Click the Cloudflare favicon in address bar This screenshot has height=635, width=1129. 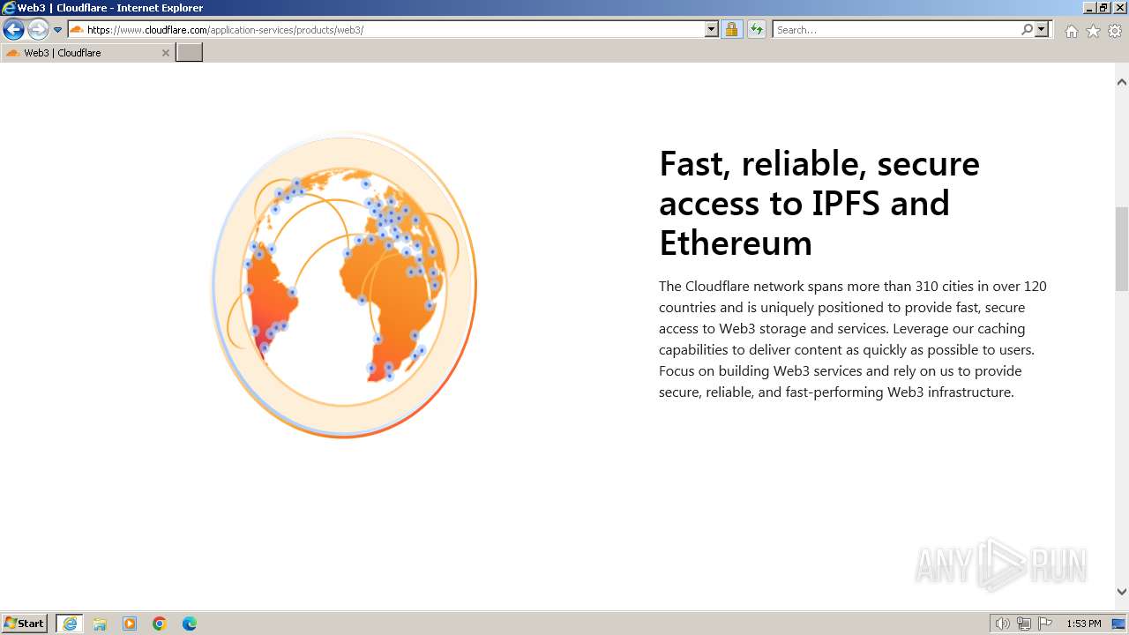pos(77,29)
